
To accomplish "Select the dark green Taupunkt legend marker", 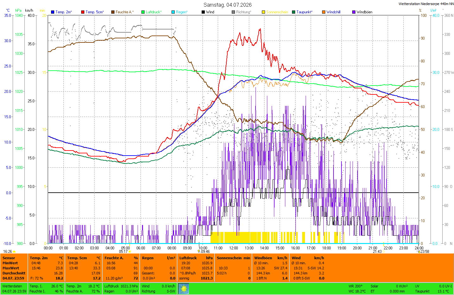I will click(294, 12).
